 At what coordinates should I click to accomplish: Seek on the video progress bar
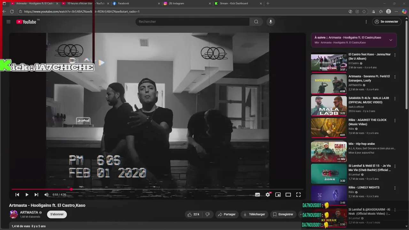click(x=157, y=189)
